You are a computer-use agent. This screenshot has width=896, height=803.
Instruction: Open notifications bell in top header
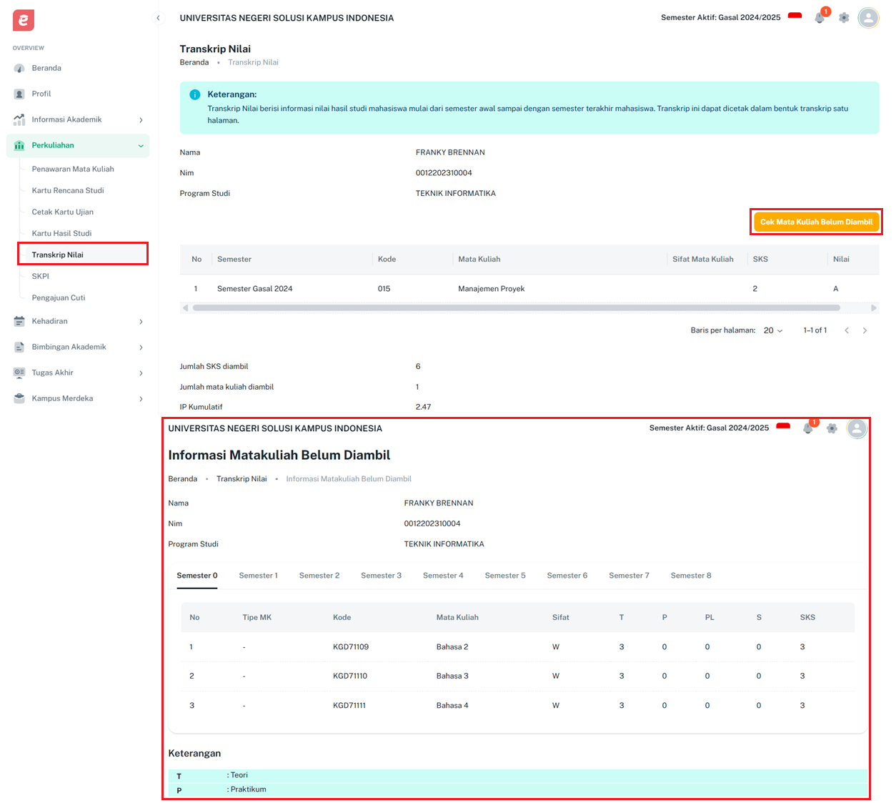point(820,18)
